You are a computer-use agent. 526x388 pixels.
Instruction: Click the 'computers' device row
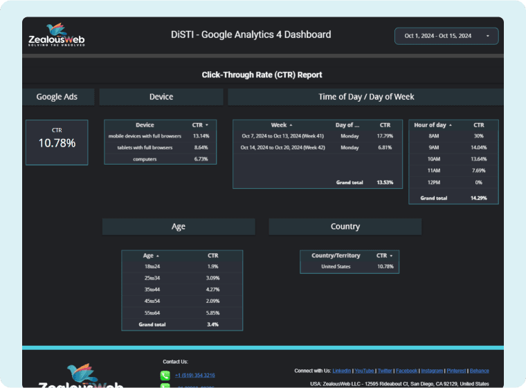click(x=161, y=159)
